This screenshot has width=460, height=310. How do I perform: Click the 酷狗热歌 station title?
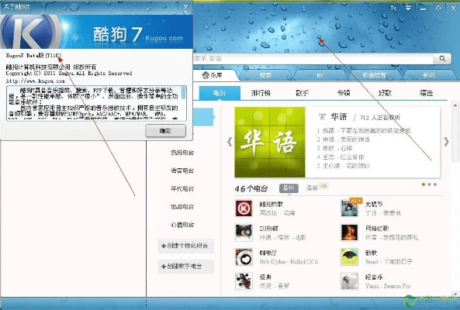271,204
